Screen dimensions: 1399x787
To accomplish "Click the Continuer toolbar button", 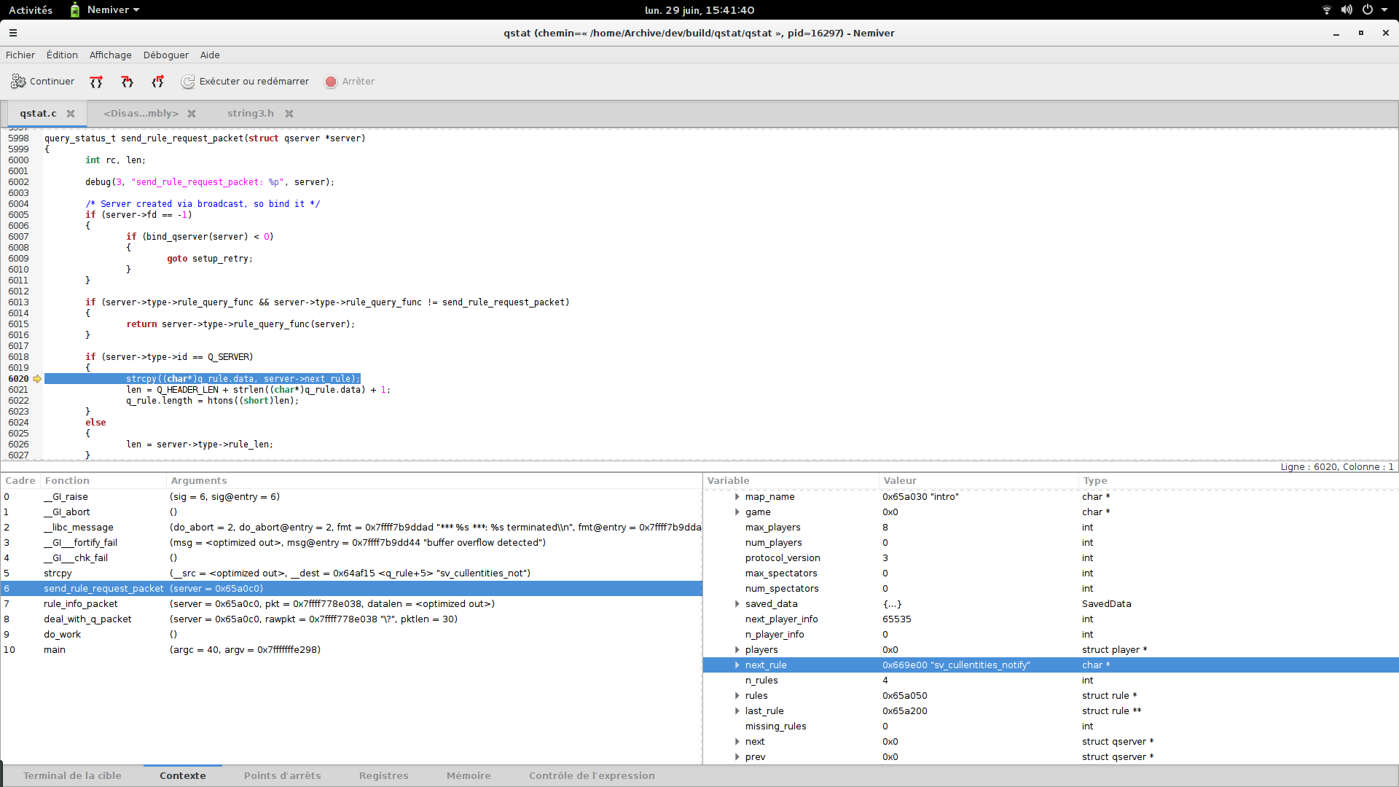I will (x=43, y=82).
